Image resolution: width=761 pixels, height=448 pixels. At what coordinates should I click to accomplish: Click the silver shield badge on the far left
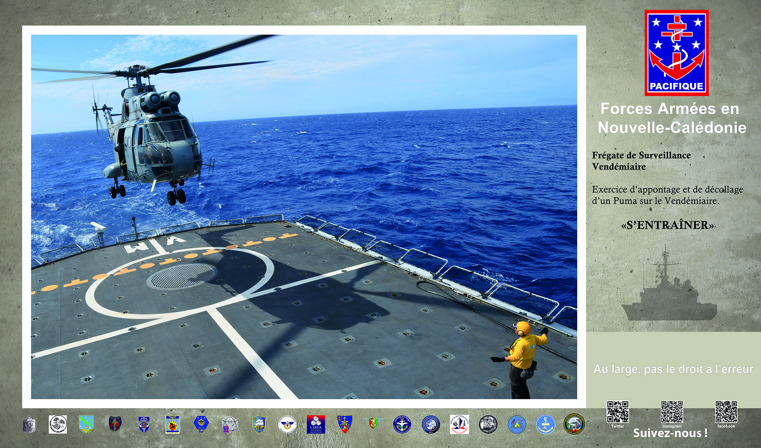(x=29, y=425)
